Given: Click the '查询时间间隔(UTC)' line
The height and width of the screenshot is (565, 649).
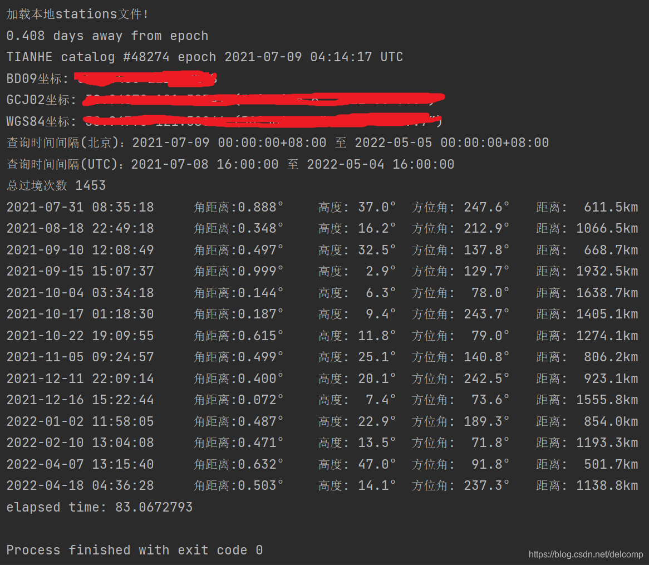Looking at the screenshot, I should coord(230,164).
